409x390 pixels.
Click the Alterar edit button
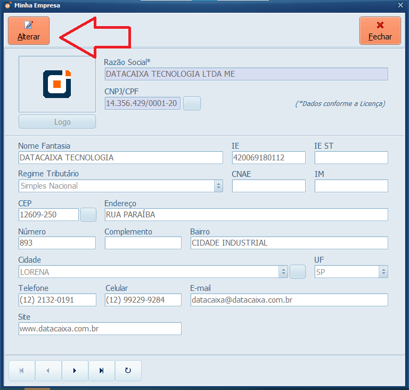coord(29,30)
